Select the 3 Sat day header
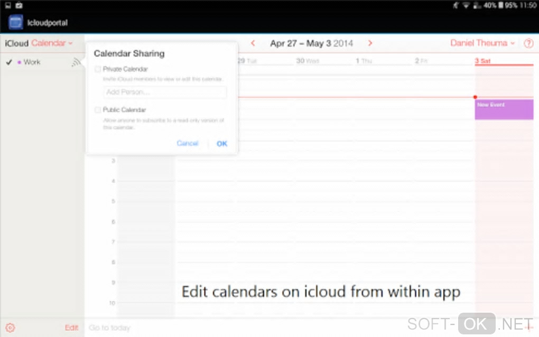The image size is (539, 337). click(x=482, y=61)
